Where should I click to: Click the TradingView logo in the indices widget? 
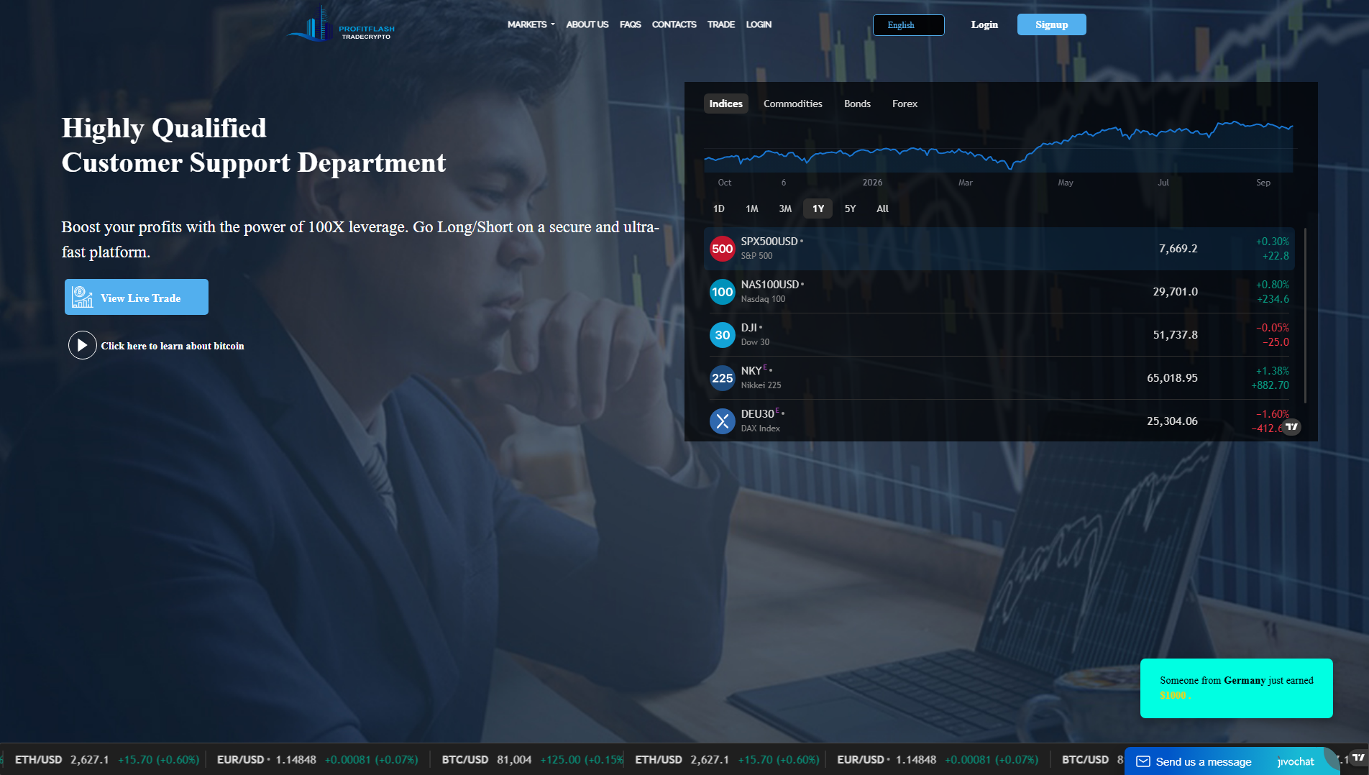pos(1292,427)
